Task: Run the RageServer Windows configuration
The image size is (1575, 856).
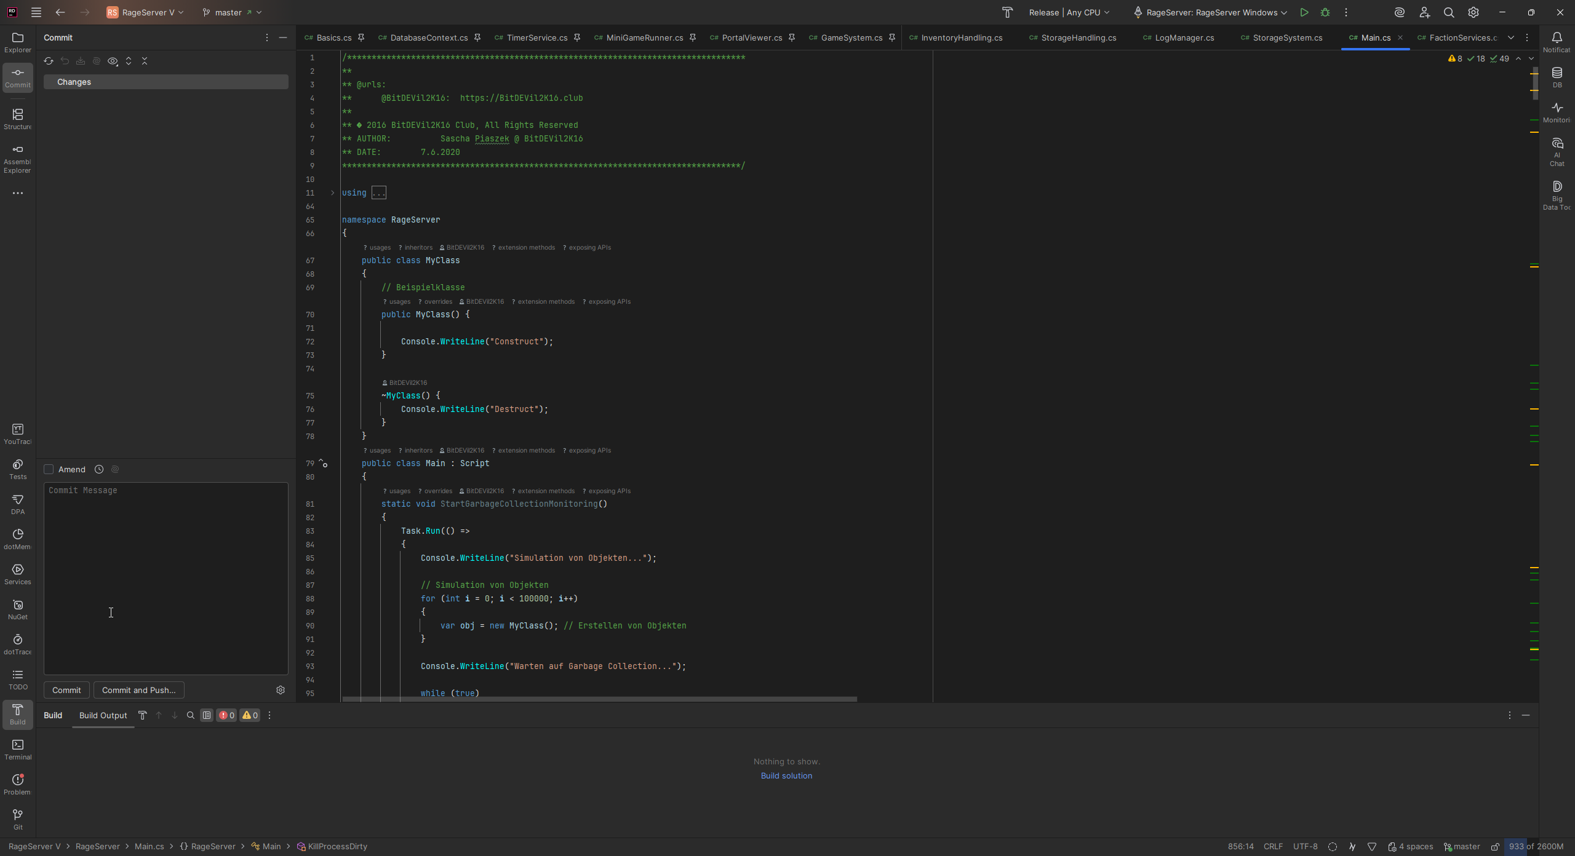Action: (1304, 12)
